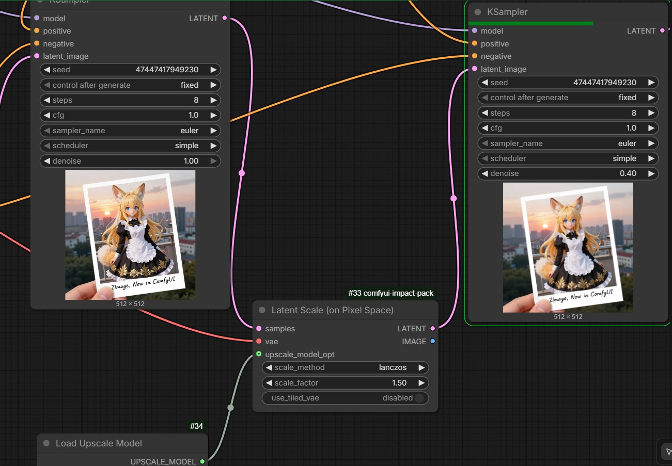
Task: Toggle the use_tiled_vae switch
Action: [419, 398]
